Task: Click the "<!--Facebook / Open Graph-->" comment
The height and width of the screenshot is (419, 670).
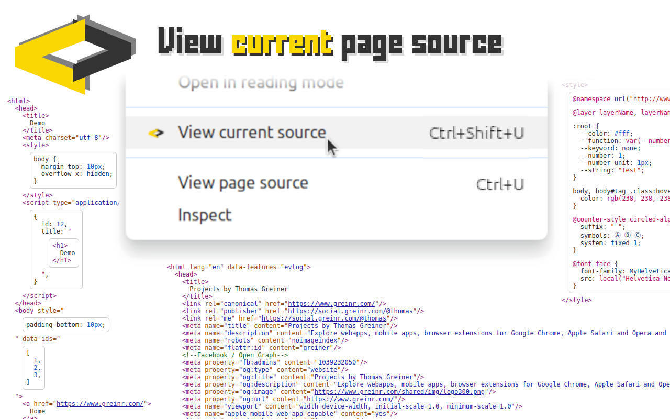Action: [x=235, y=355]
